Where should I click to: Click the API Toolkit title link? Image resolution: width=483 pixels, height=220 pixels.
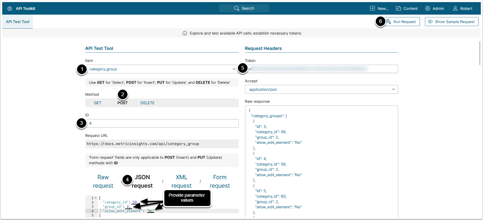(26, 8)
